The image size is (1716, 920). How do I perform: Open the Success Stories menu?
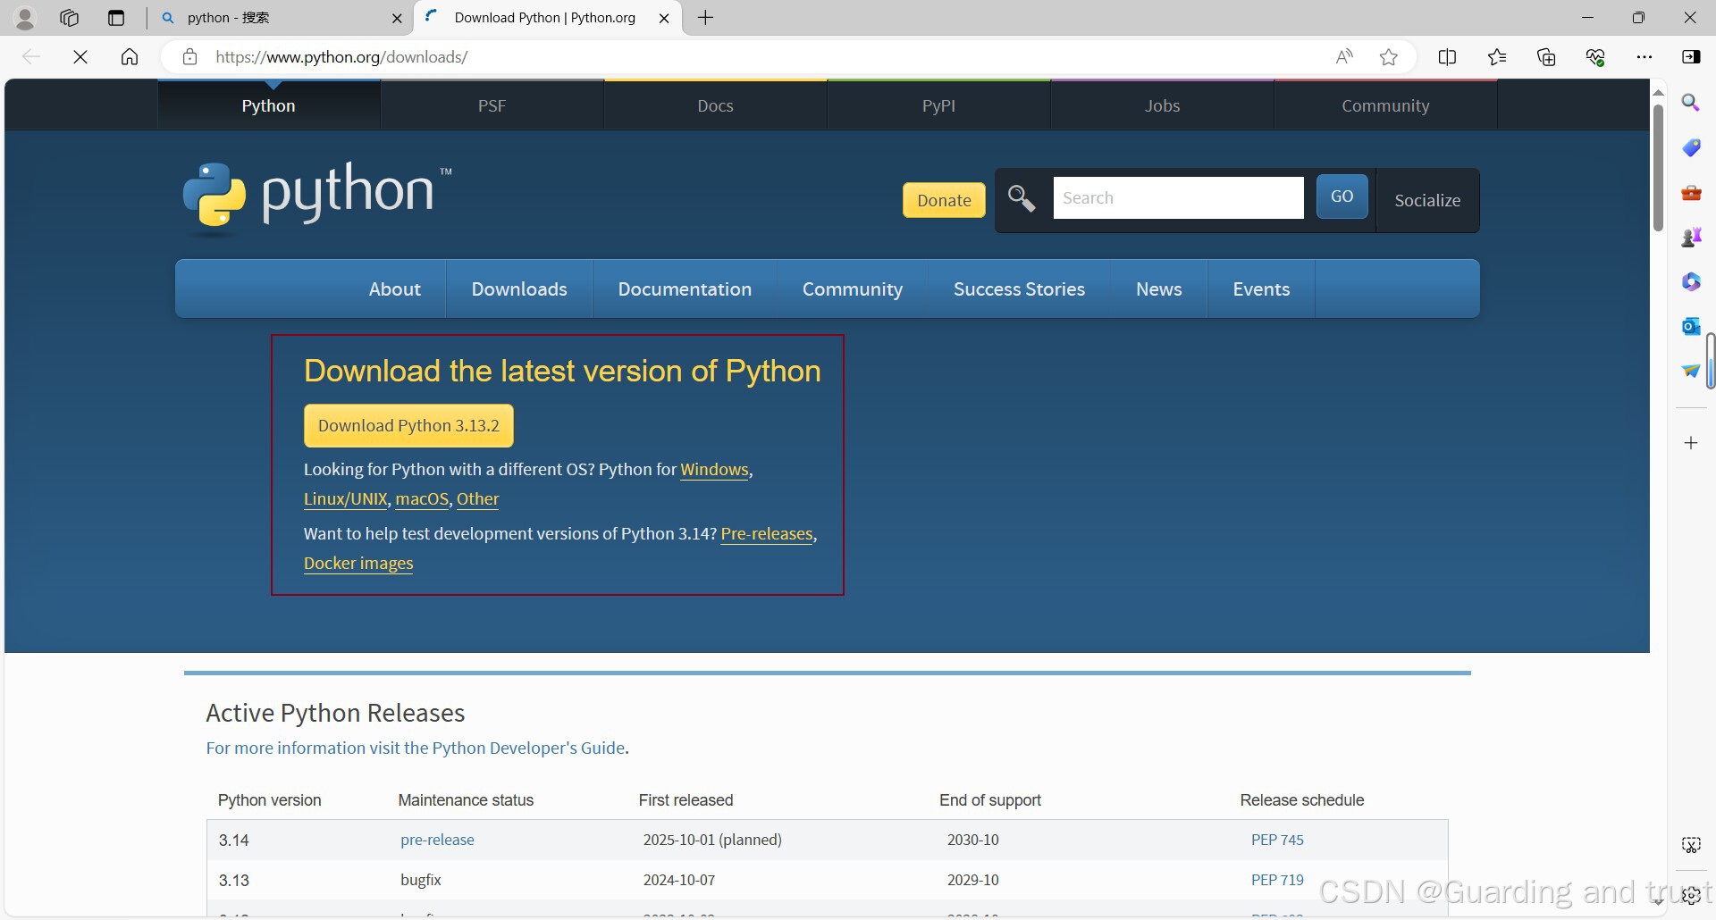pyautogui.click(x=1019, y=289)
